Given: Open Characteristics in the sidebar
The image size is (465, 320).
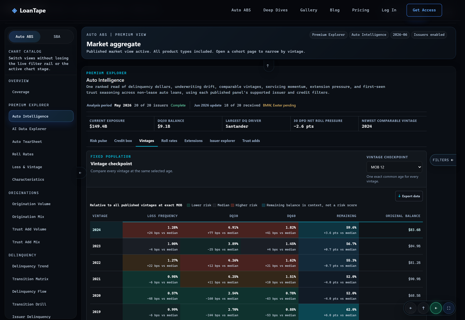Looking at the screenshot, I should 41,179.
